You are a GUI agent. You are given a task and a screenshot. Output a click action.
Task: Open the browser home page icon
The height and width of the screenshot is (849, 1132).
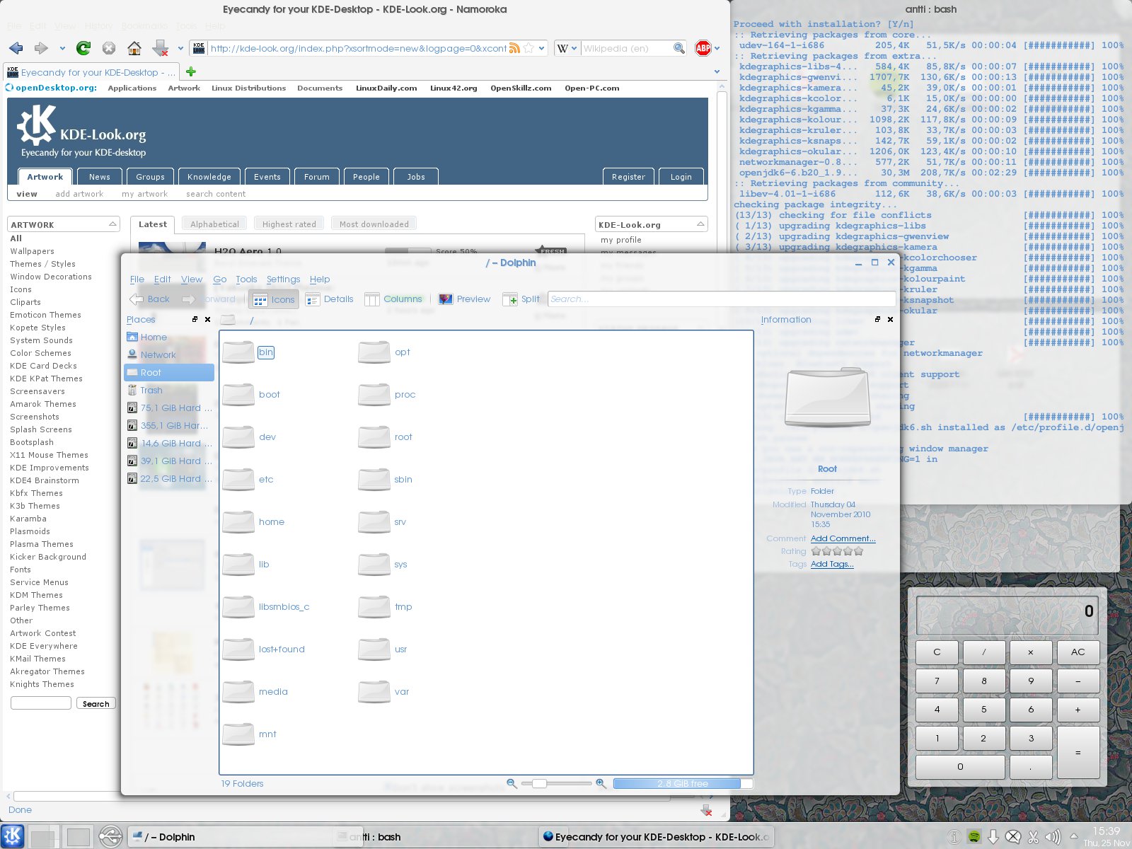pos(134,48)
